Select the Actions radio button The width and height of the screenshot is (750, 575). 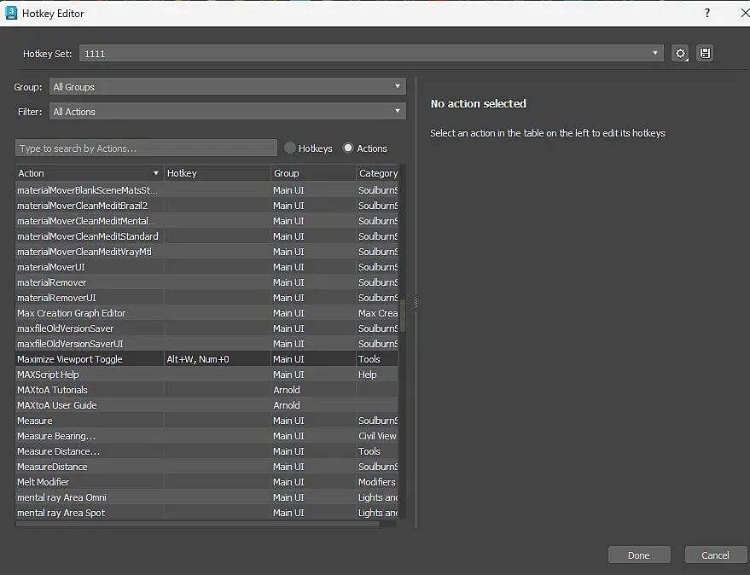tap(348, 148)
